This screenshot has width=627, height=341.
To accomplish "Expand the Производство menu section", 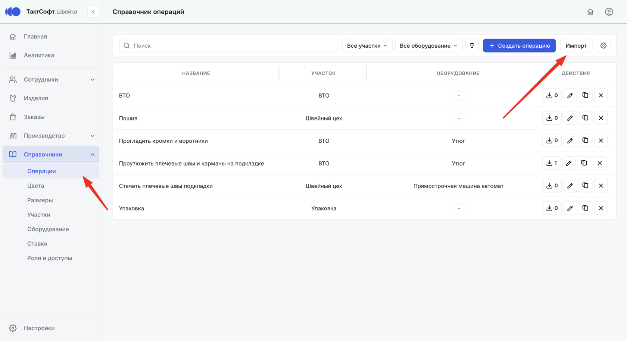I will point(51,136).
